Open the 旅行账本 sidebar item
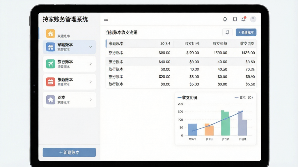The width and height of the screenshot is (298, 167). pos(69,64)
